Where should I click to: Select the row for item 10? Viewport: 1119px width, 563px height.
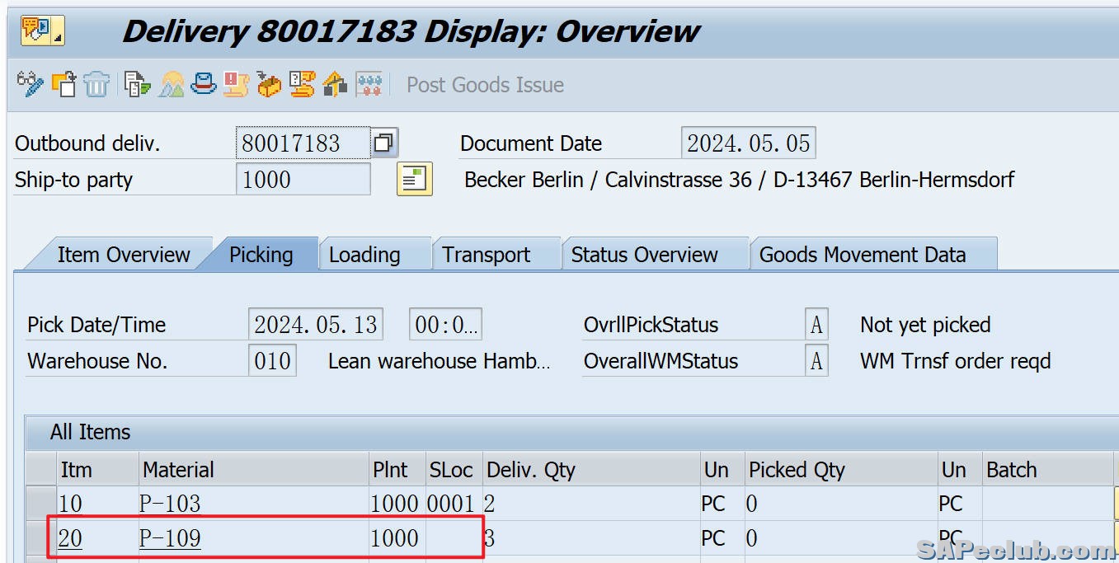point(40,503)
